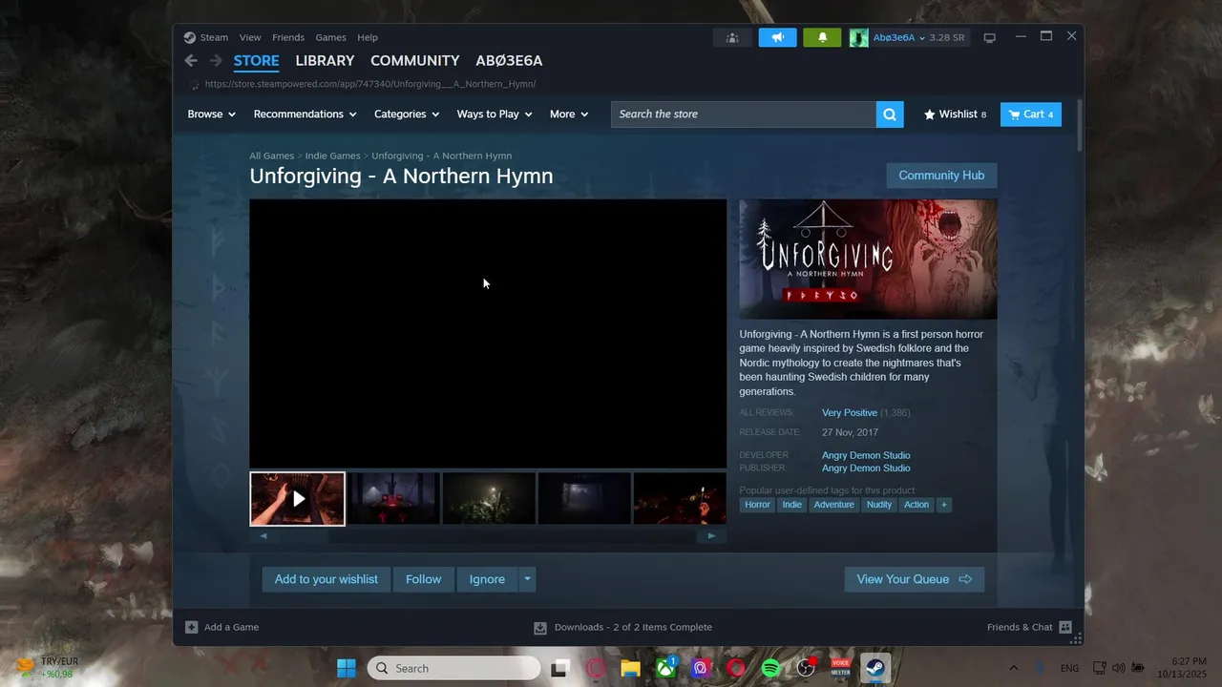The width and height of the screenshot is (1222, 687).
Task: Open the Steam menu
Action: [x=214, y=37]
